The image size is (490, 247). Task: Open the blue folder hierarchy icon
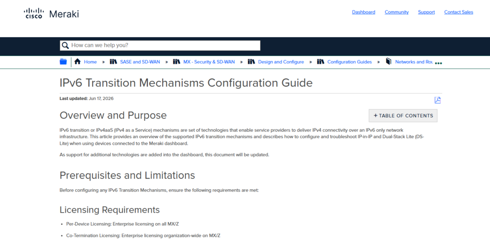(x=63, y=62)
